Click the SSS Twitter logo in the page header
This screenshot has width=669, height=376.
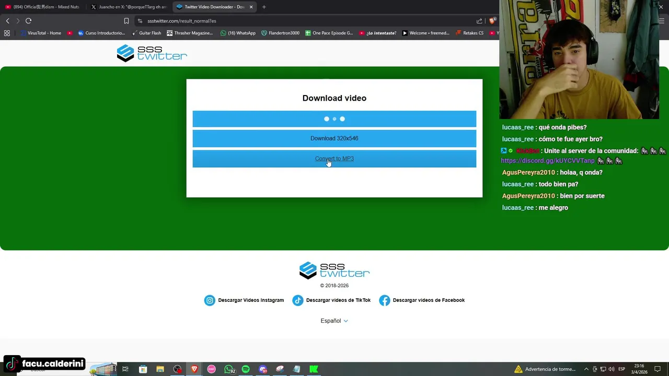(152, 53)
